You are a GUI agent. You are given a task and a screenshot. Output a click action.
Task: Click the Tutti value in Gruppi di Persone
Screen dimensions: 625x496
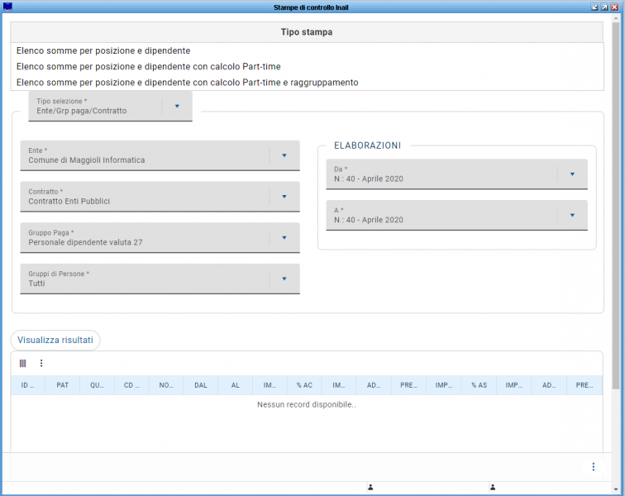36,284
